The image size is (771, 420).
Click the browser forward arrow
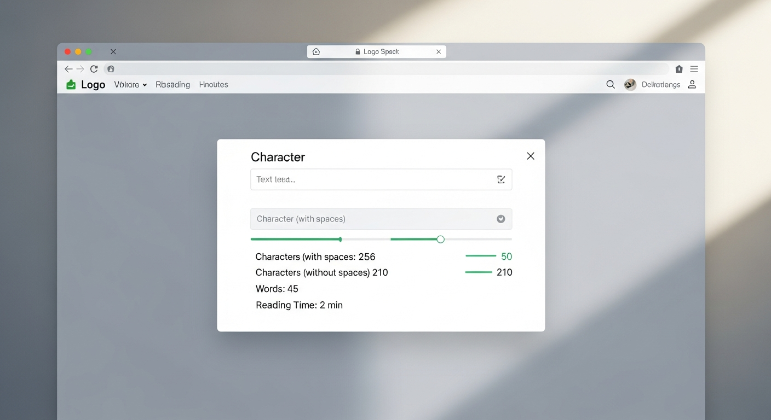(80, 69)
